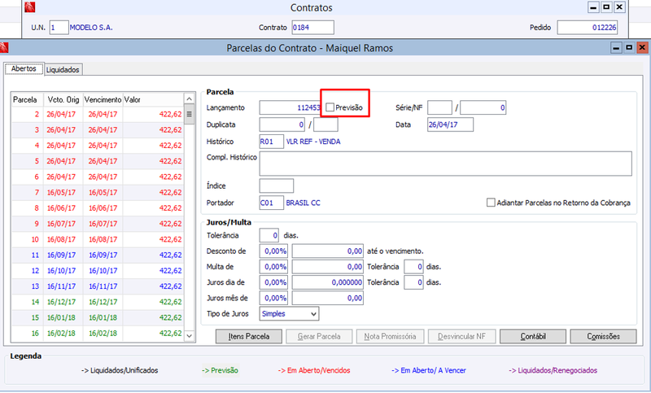Minimize the Contratos window
The height and width of the screenshot is (393, 651).
593,7
